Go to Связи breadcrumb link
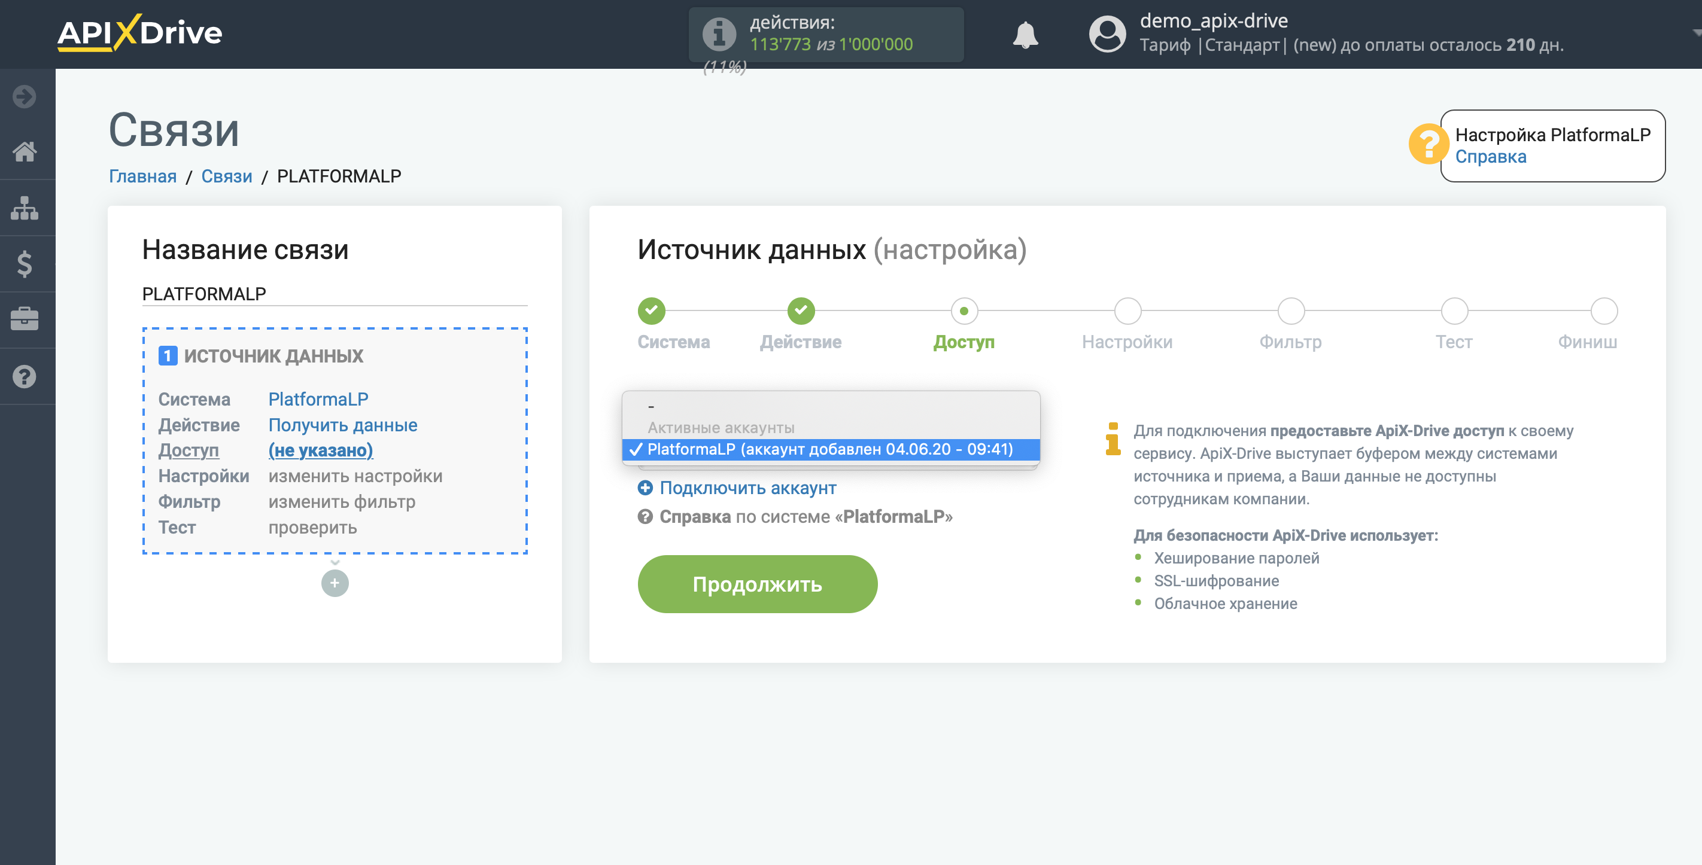Image resolution: width=1702 pixels, height=865 pixels. click(x=227, y=176)
